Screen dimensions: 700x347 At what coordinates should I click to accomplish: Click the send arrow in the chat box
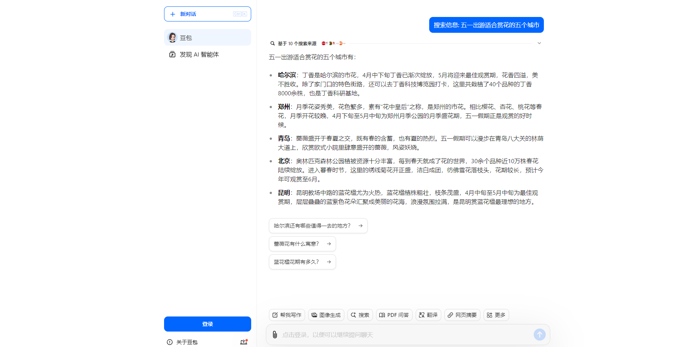539,334
